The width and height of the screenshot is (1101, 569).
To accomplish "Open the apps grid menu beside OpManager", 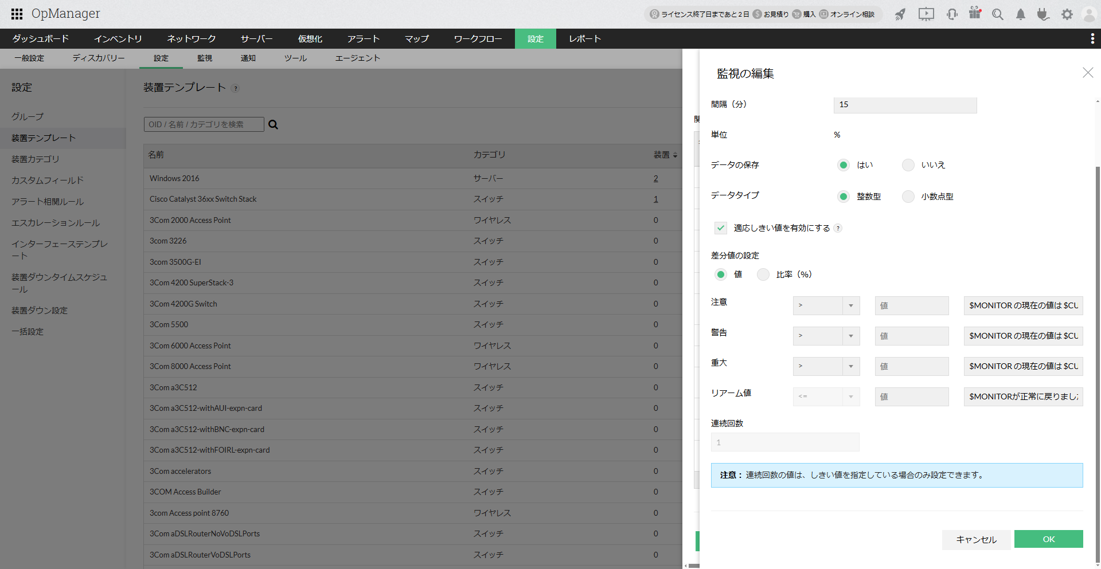I will (17, 14).
